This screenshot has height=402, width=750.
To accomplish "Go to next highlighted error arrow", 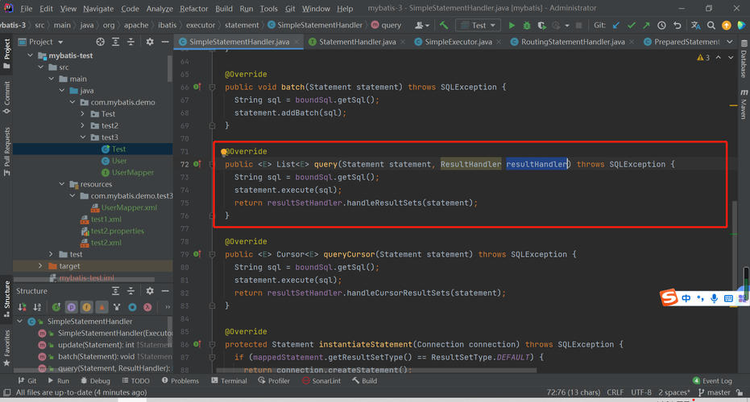I will pos(731,57).
